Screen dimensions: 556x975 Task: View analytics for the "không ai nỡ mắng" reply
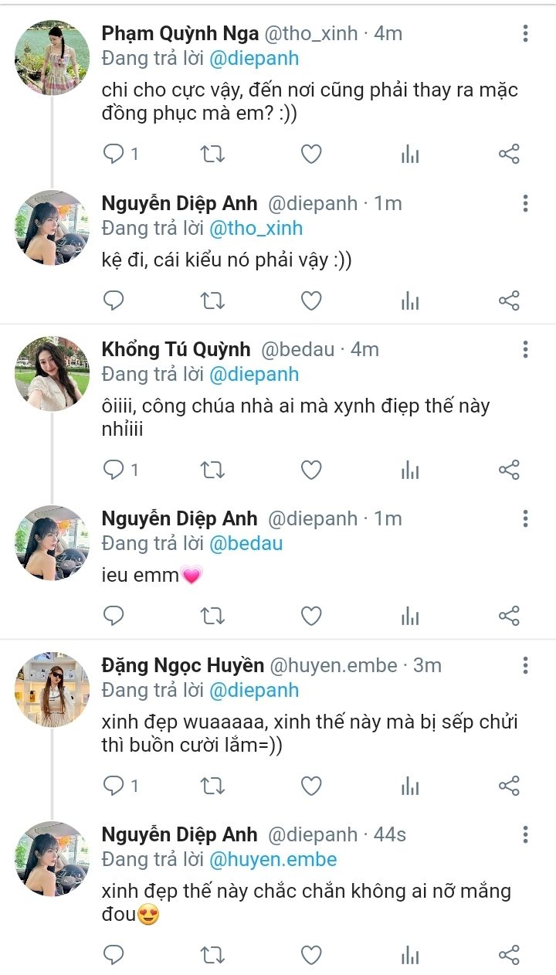click(x=410, y=955)
